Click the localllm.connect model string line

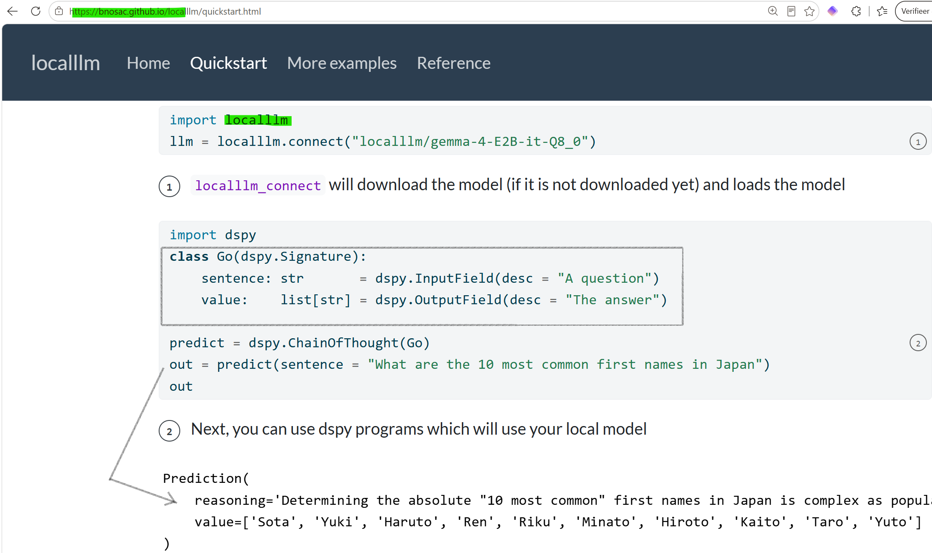click(x=383, y=142)
